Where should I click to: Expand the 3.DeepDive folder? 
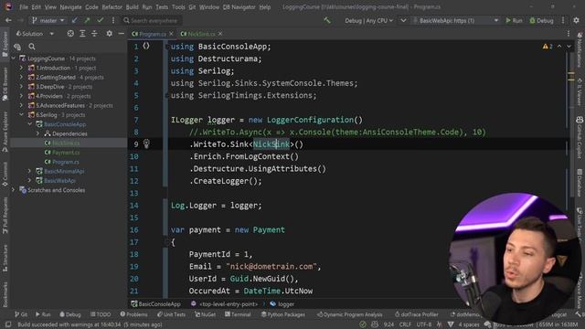[x=21, y=87]
